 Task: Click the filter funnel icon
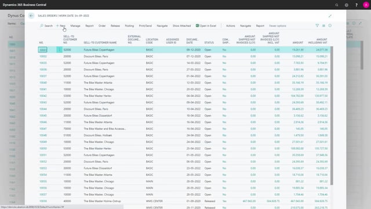point(317,26)
